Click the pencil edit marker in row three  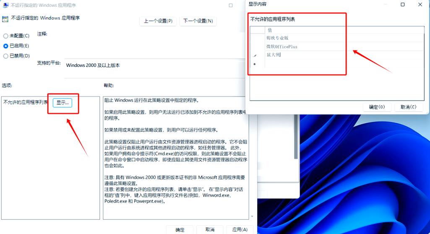[255, 55]
